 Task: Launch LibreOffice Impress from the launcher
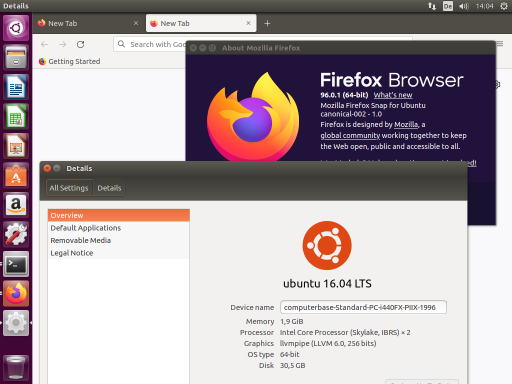click(16, 146)
